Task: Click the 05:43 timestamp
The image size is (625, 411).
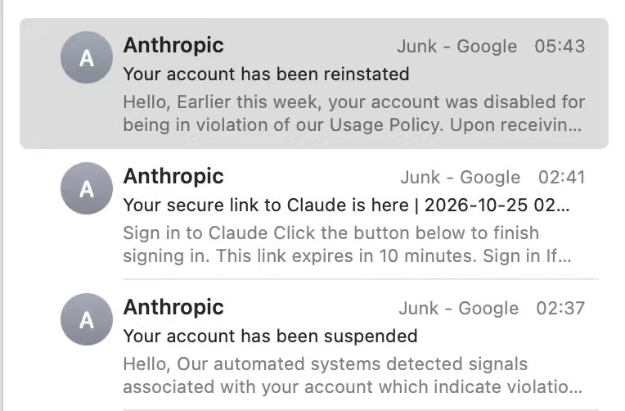Action: pos(560,47)
